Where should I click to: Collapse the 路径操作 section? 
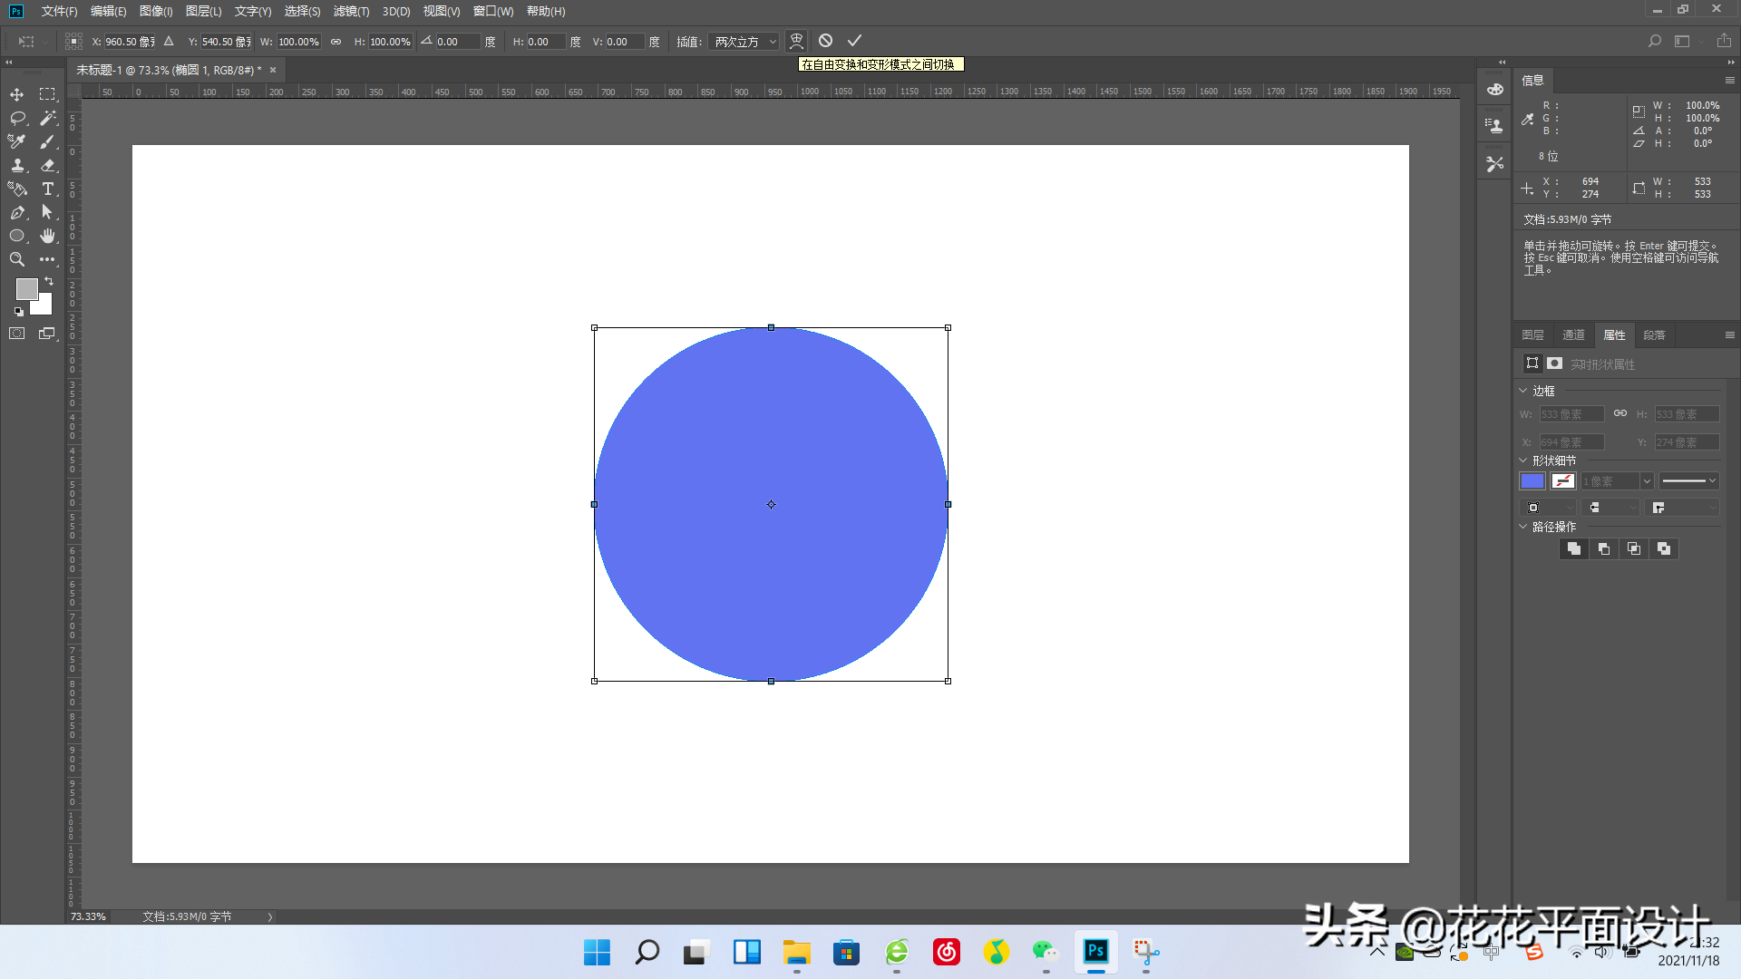(1523, 527)
